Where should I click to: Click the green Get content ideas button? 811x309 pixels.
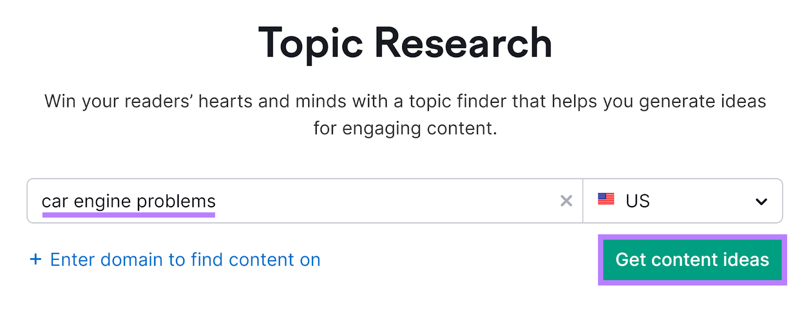click(x=692, y=260)
